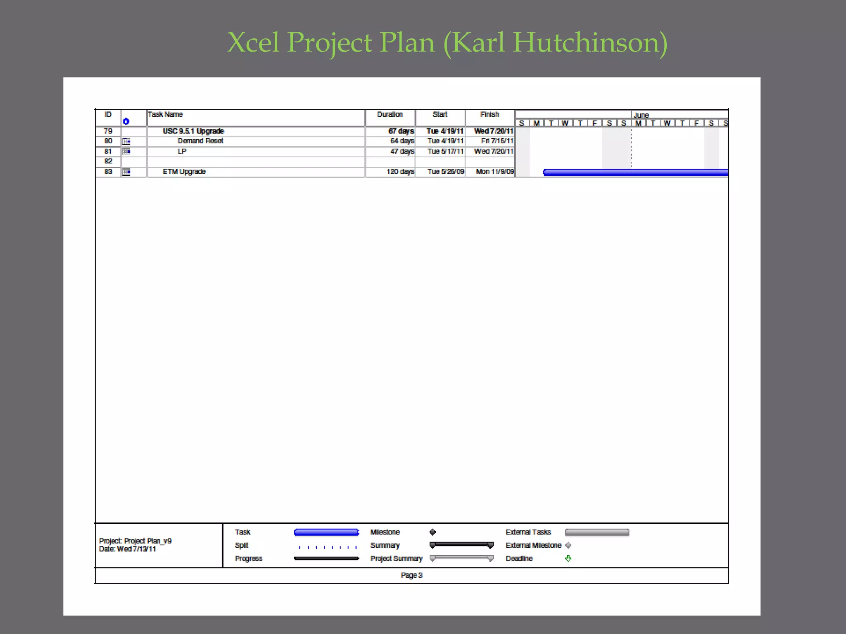The height and width of the screenshot is (634, 846).
Task: Click row ID 83
Action: (108, 172)
